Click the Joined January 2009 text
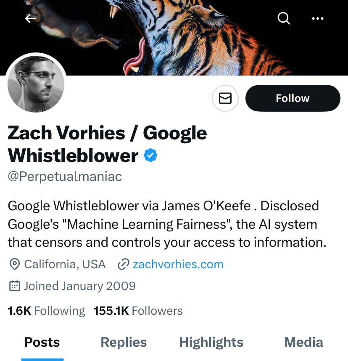Image resolution: width=348 pixels, height=361 pixels. 80,286
